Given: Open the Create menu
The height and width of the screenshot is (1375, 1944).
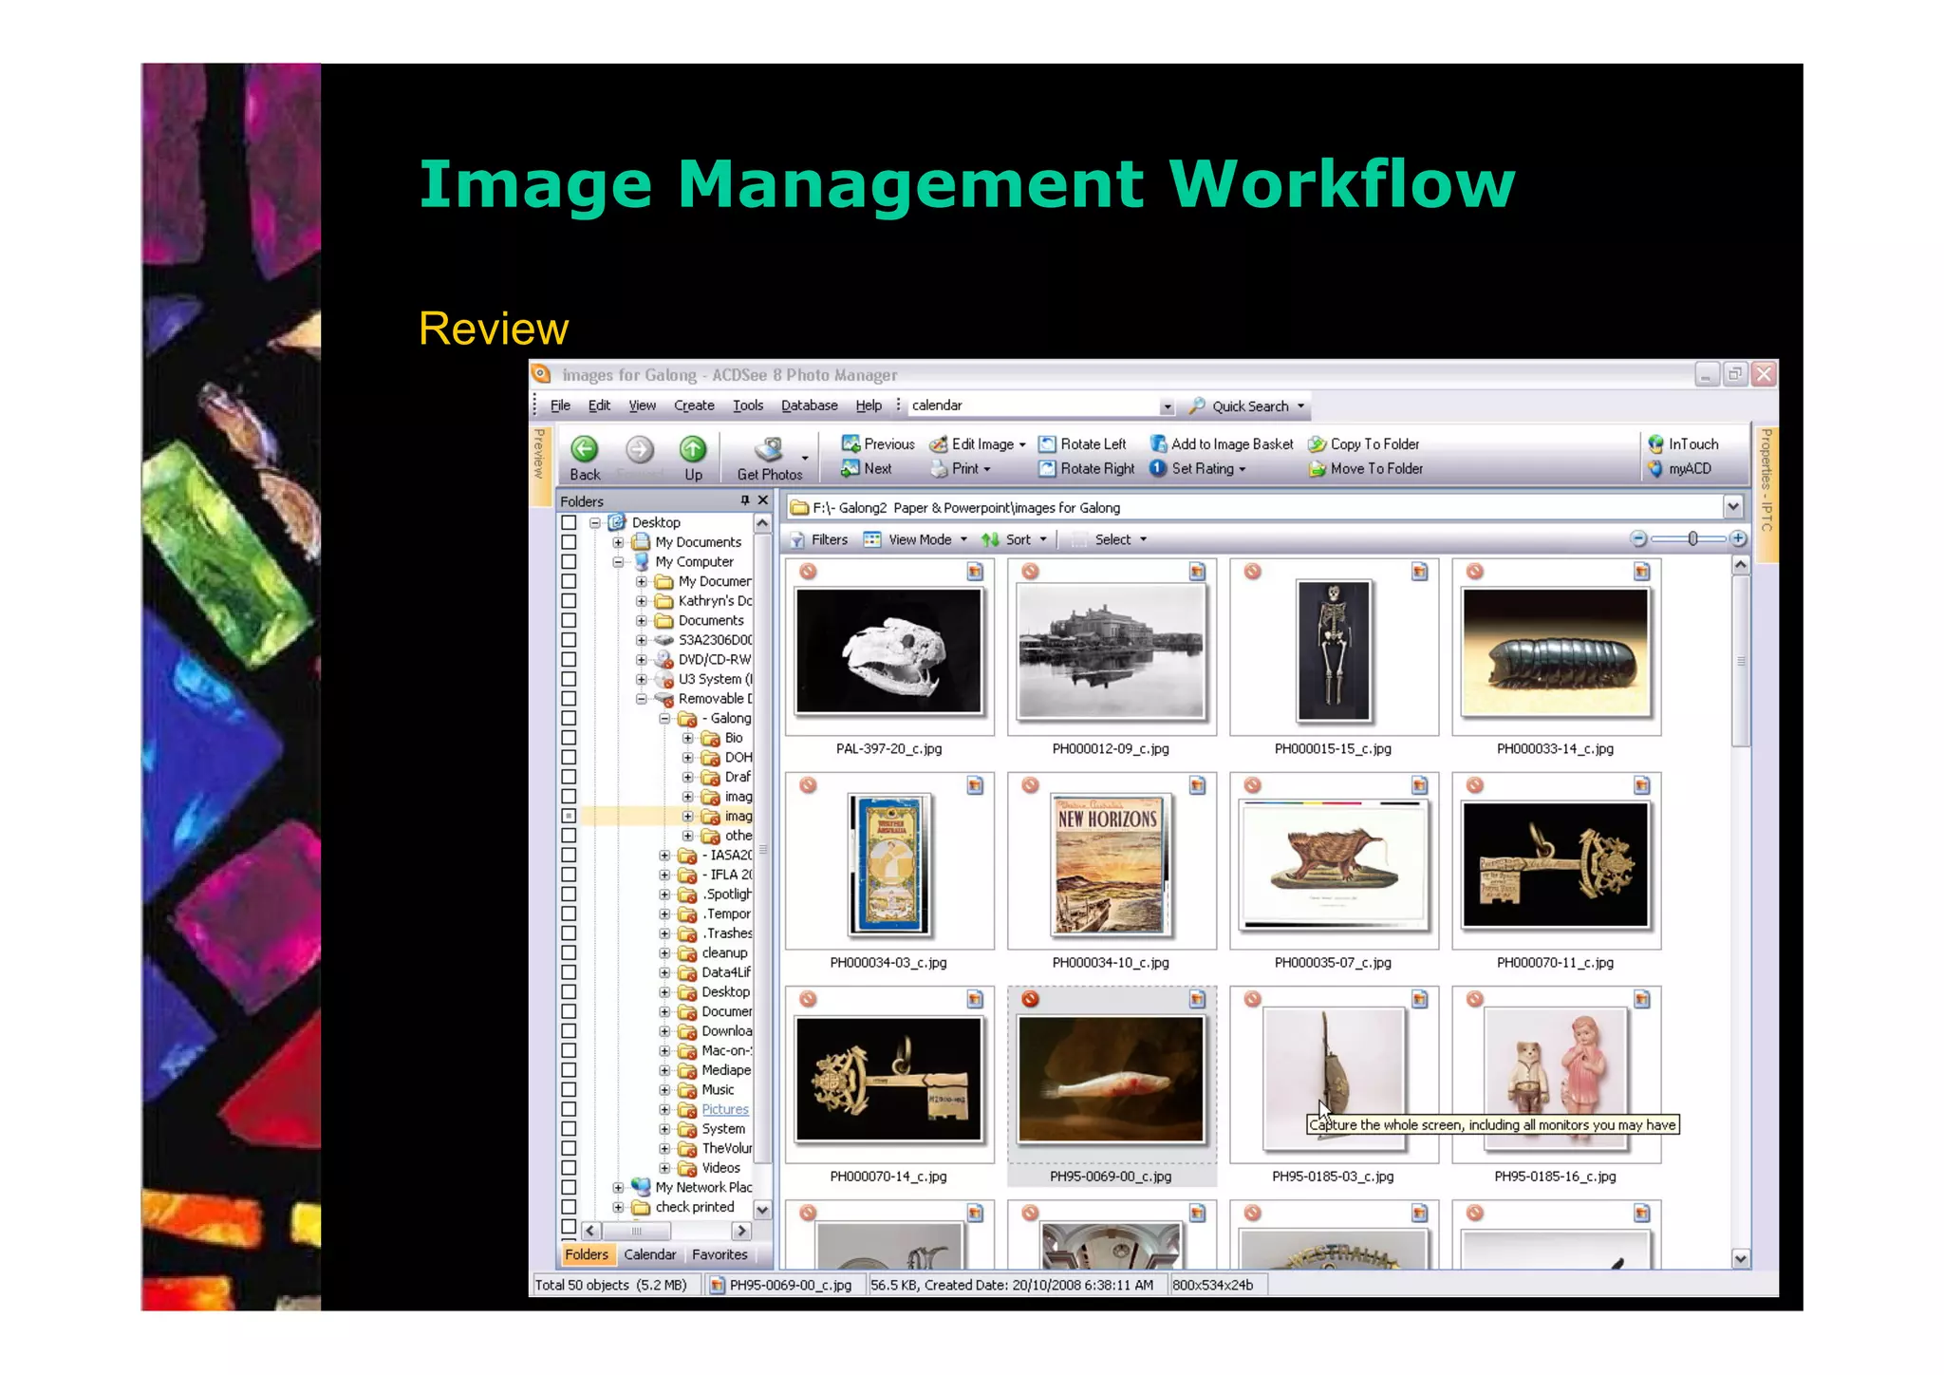Looking at the screenshot, I should [694, 405].
